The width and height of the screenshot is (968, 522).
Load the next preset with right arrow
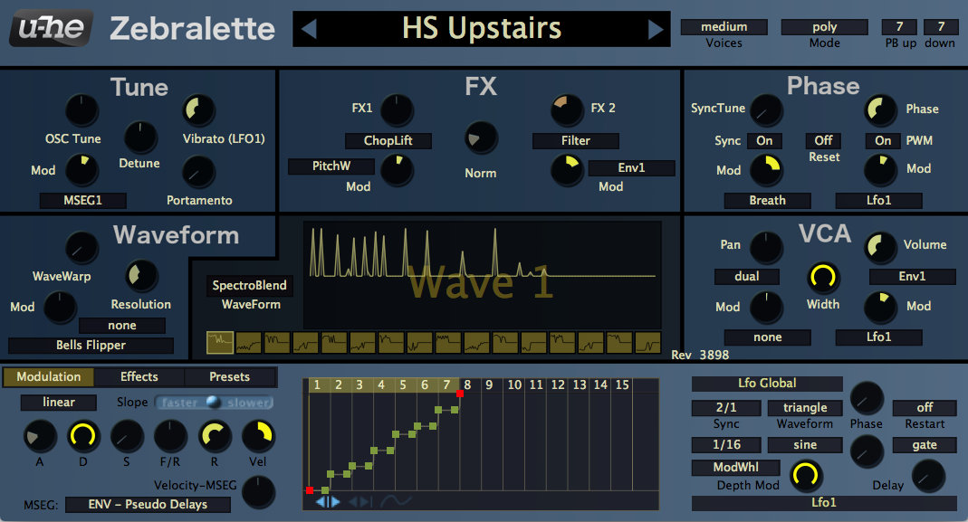pyautogui.click(x=656, y=28)
